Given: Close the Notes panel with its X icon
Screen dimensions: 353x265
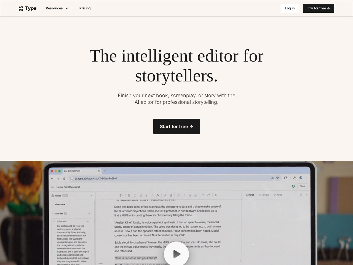Looking at the screenshot, I should (x=91, y=196).
